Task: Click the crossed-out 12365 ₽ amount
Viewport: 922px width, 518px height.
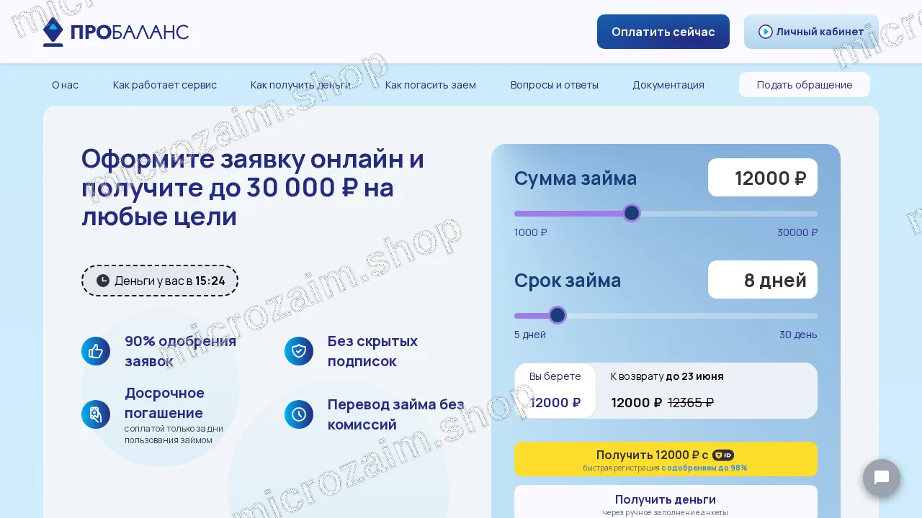Action: 691,403
